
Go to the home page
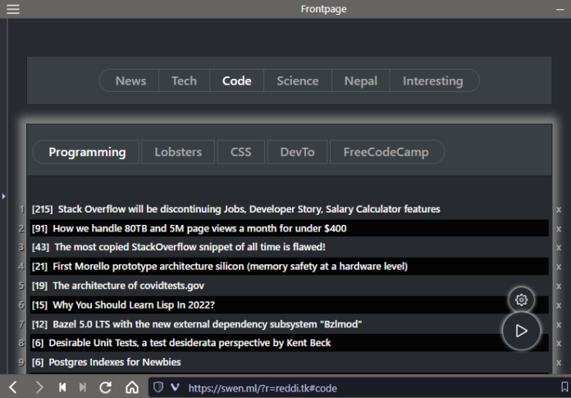132,387
